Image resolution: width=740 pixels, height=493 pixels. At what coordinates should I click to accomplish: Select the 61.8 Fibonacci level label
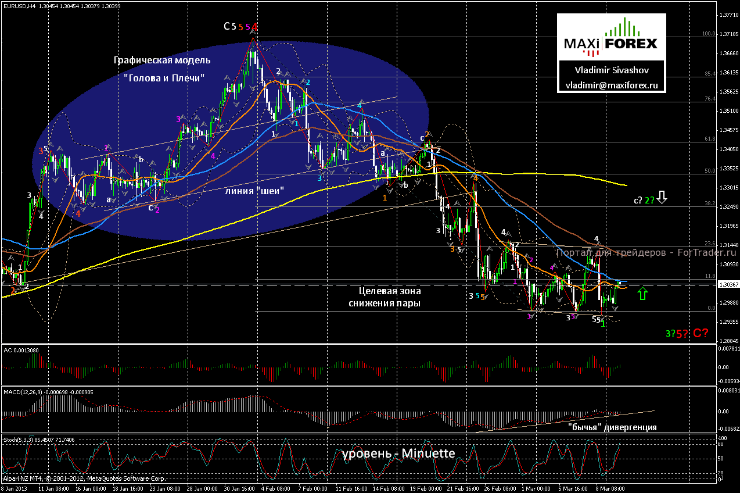tap(709, 139)
